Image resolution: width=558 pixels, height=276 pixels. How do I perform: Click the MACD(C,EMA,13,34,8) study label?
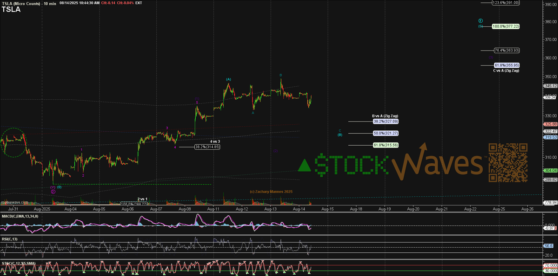pos(19,216)
